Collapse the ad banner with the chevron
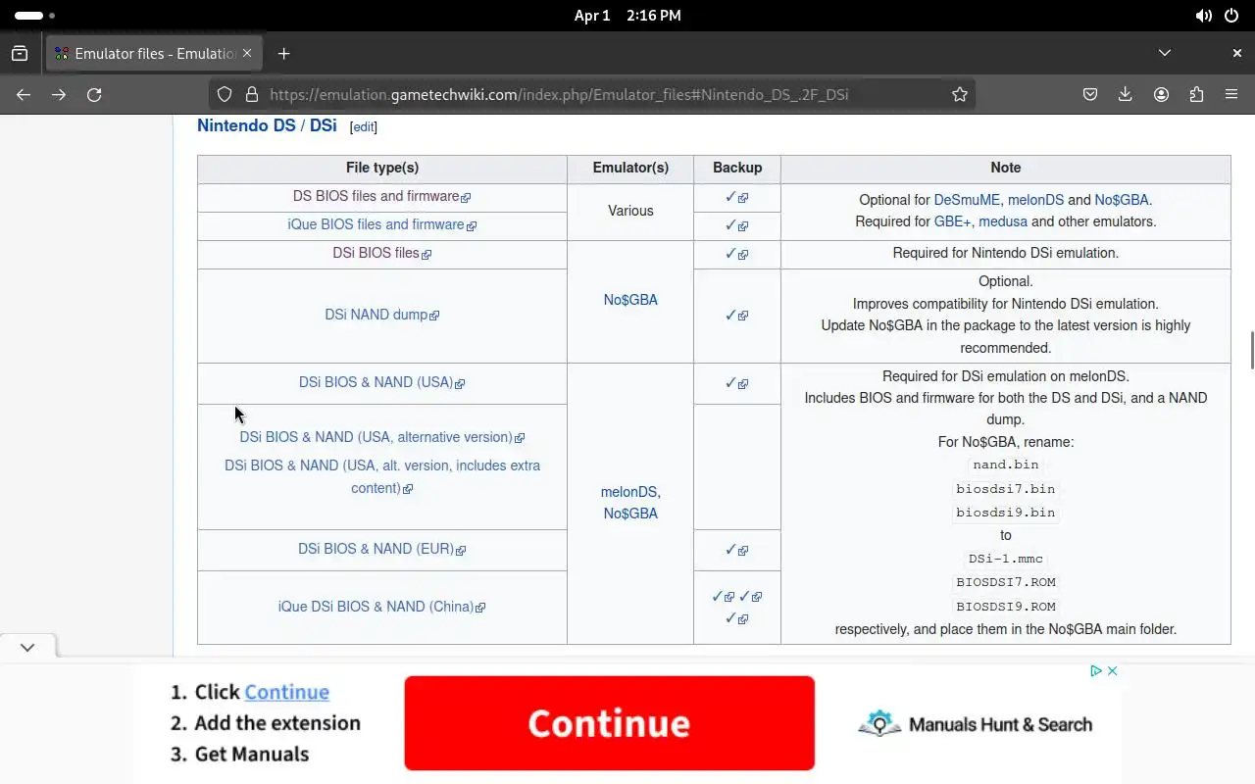The image size is (1255, 784). (x=27, y=647)
